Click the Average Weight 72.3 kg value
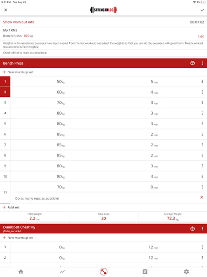207x277 pixels. [173, 218]
